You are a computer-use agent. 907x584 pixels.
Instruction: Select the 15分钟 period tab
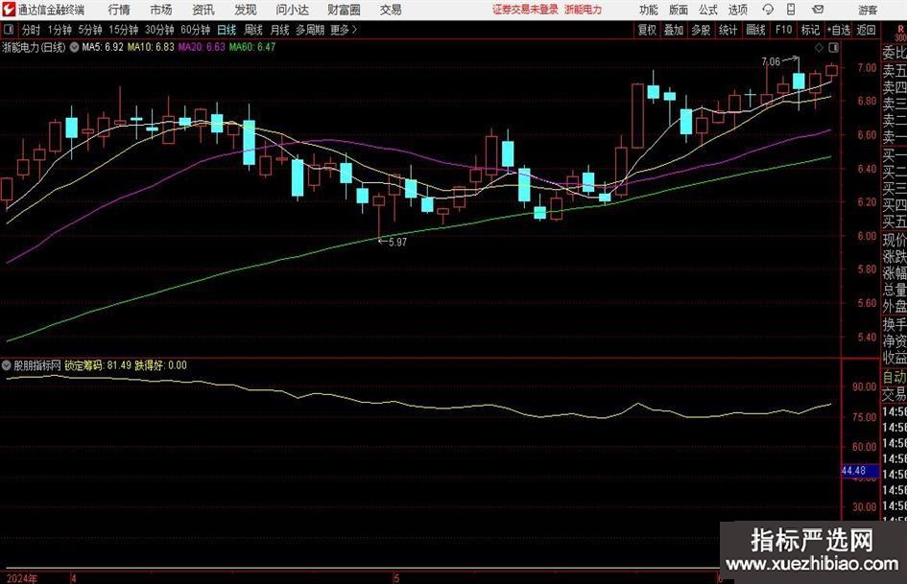point(124,30)
